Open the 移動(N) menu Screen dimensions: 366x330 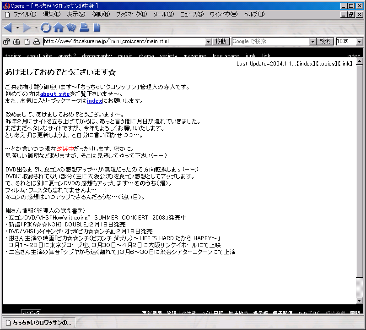[101, 14]
